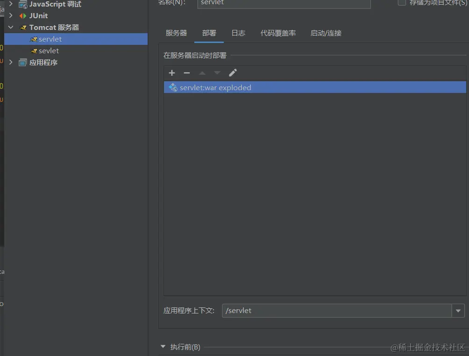Image resolution: width=469 pixels, height=356 pixels.
Task: Add a deployment artifact with plus icon
Action: click(172, 73)
